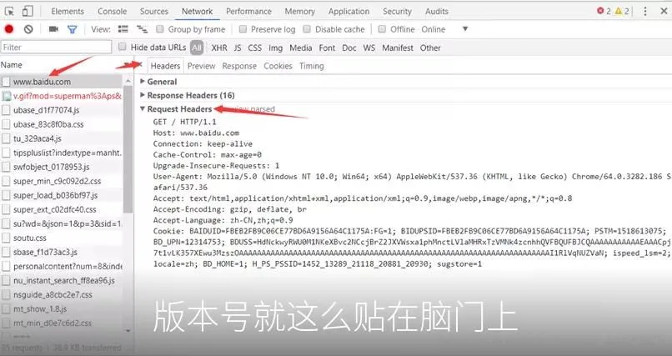
Task: Enable Preserve log checkbox
Action: click(243, 29)
